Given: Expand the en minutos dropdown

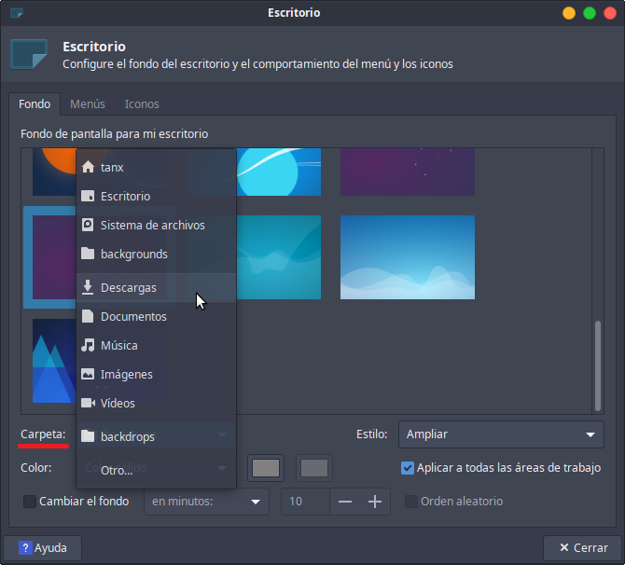Looking at the screenshot, I should (205, 502).
